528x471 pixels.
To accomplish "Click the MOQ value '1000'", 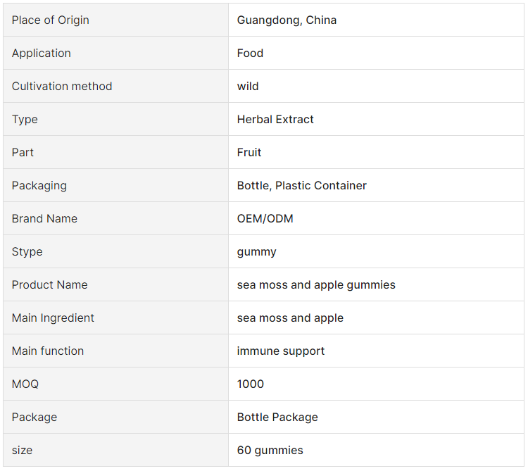I will tap(251, 384).
